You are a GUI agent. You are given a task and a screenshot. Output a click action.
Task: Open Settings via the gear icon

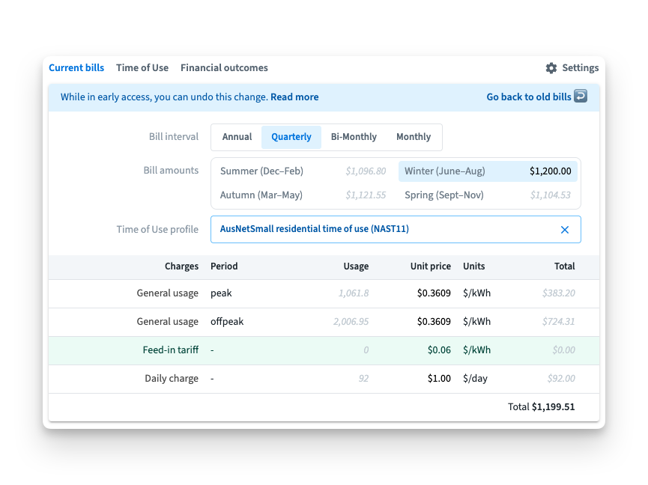(551, 68)
